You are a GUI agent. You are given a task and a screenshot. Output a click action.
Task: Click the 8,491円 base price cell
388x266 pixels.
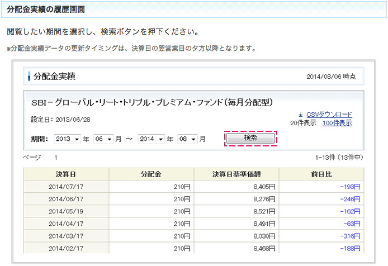(236, 224)
